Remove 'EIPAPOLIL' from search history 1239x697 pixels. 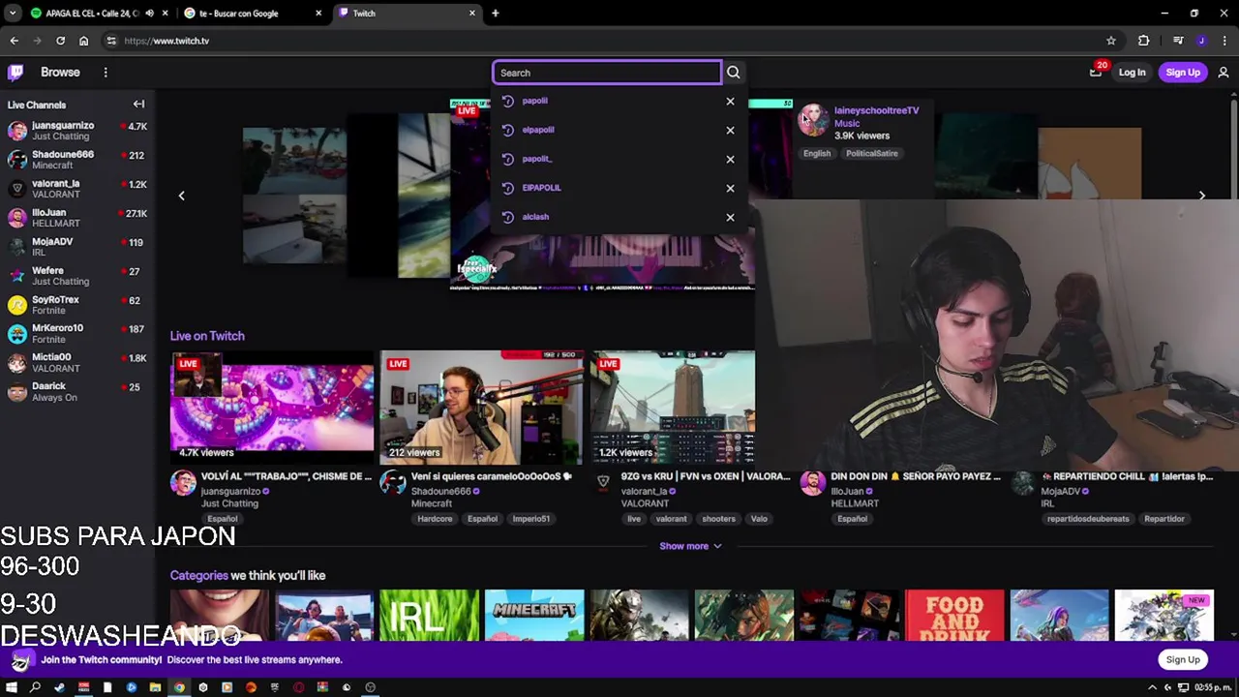(730, 188)
